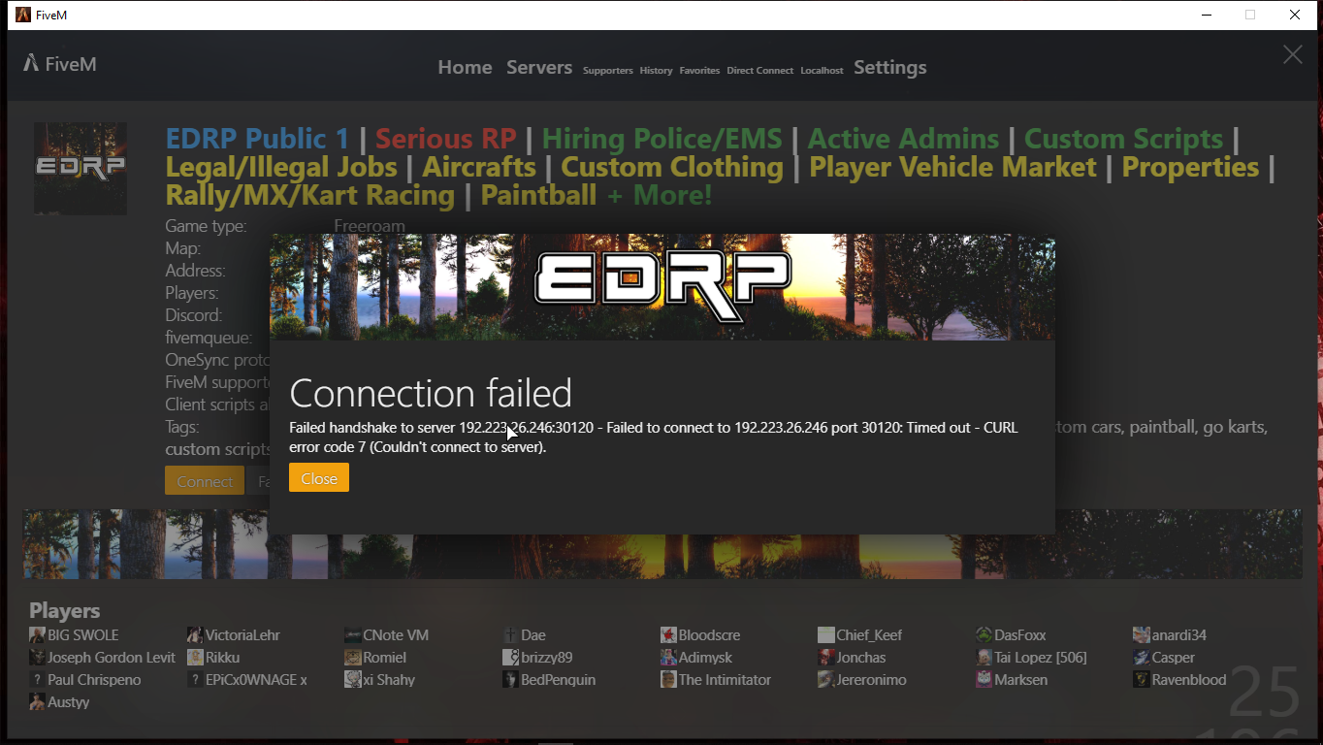Click Casper player avatar
1323x745 pixels.
tap(1142, 658)
